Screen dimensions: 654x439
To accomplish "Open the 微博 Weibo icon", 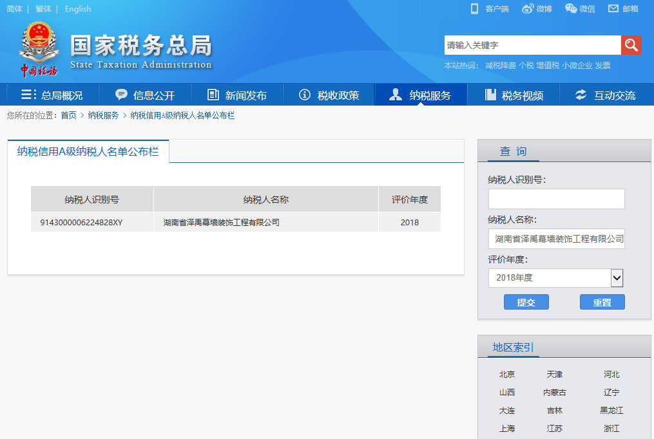I will click(x=528, y=8).
